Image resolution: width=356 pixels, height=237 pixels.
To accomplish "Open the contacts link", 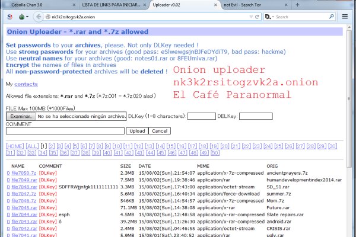I will (x=26, y=84).
